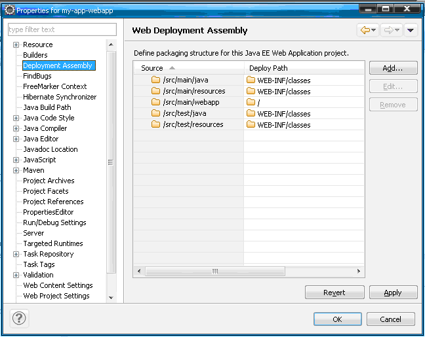Click the forward navigation arrow icon
Screen dimensions: 425x337
coord(388,30)
